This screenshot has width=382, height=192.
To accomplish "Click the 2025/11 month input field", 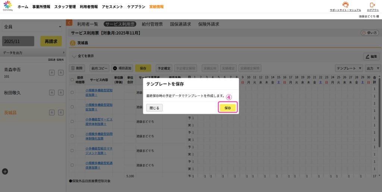I will pyautogui.click(x=18, y=41).
